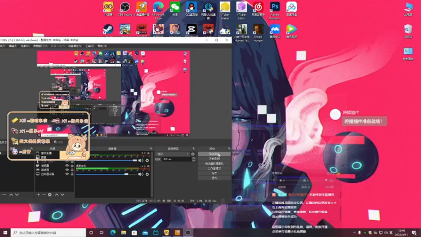
Task: Open settings gear for the upper mixer track
Action: pos(147,161)
